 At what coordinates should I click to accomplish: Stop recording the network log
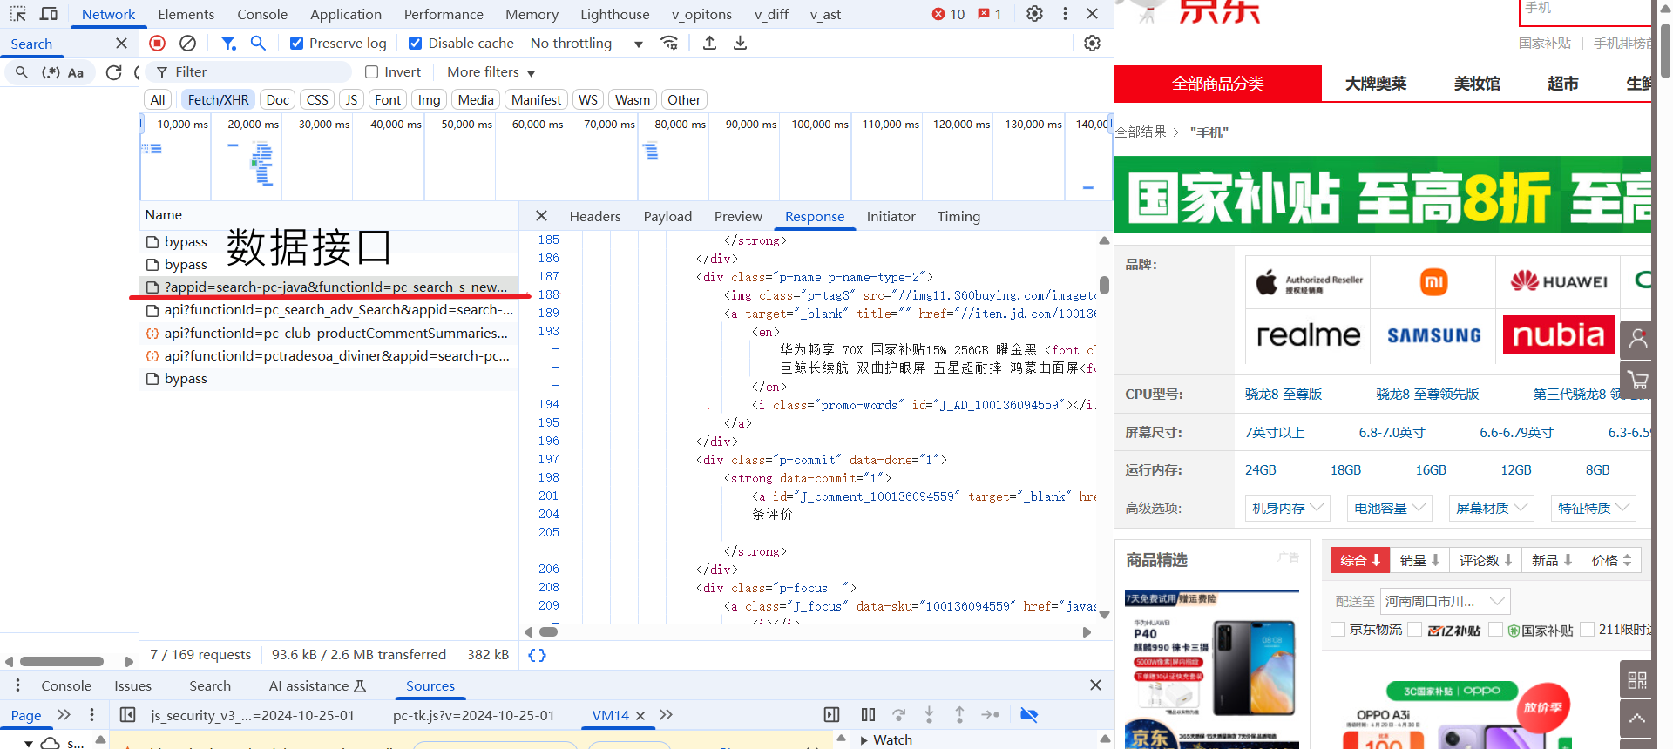coord(158,43)
